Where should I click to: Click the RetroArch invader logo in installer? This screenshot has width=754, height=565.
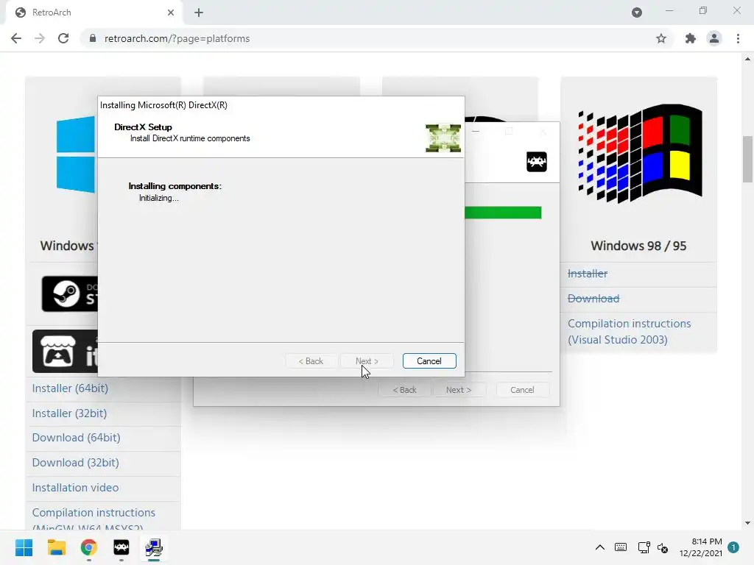537,162
